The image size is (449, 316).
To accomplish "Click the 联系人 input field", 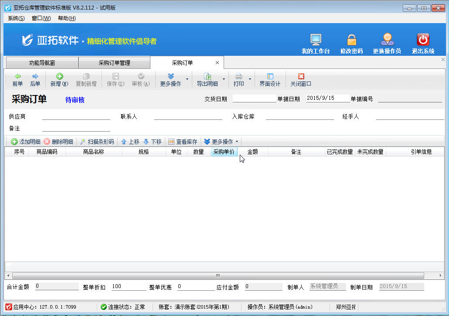I will coord(188,116).
